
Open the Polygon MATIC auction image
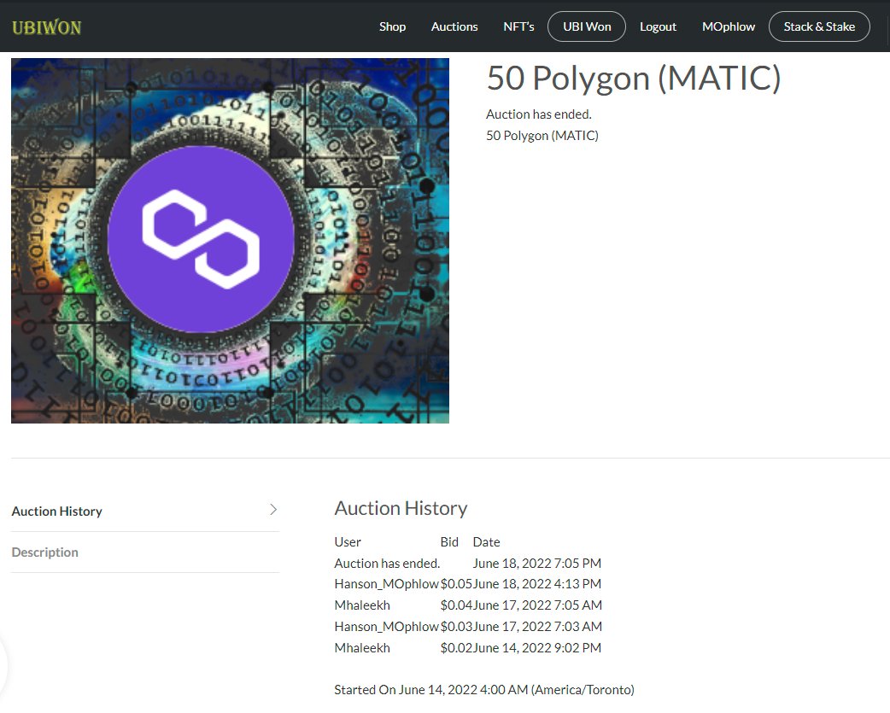(x=230, y=241)
